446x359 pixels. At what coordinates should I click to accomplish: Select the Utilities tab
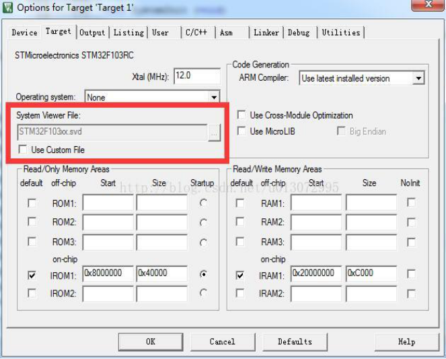pos(341,32)
